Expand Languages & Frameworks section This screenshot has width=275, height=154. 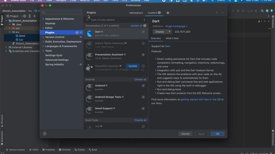point(43,46)
